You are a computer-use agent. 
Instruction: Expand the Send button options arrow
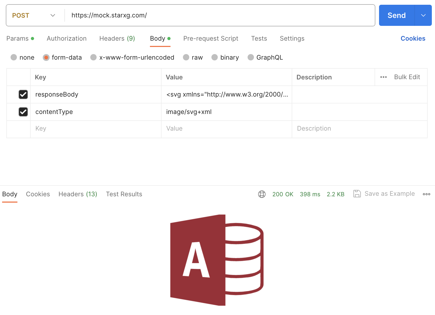tap(423, 15)
